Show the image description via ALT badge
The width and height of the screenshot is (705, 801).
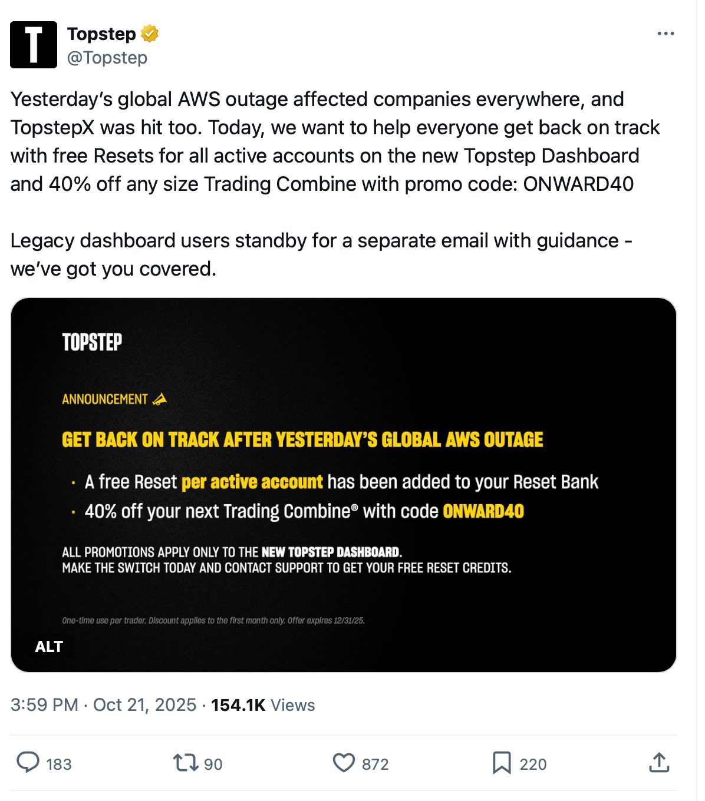click(49, 647)
